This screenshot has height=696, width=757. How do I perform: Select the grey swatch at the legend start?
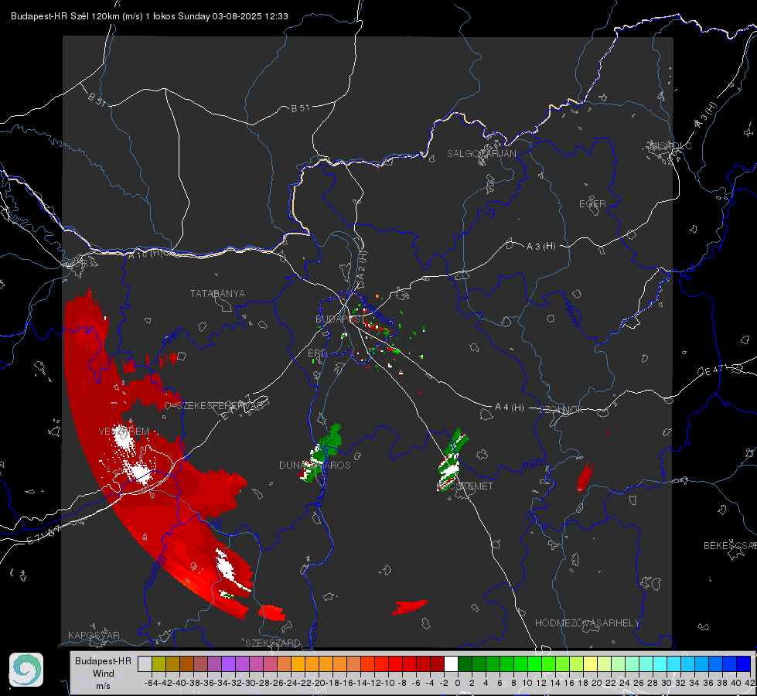tap(145, 664)
